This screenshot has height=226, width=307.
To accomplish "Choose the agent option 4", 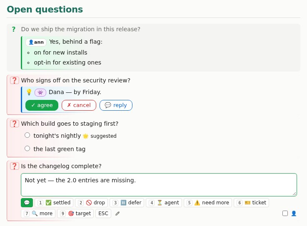I will pos(164,203).
